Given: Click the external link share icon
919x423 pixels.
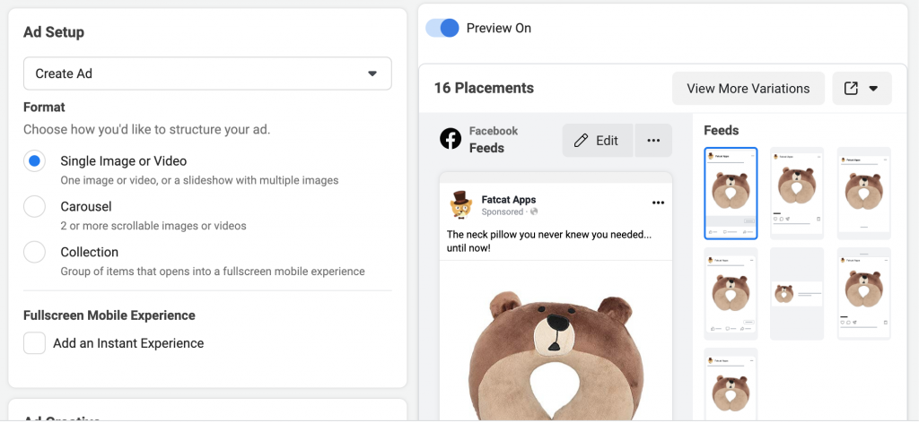Looking at the screenshot, I should (851, 89).
